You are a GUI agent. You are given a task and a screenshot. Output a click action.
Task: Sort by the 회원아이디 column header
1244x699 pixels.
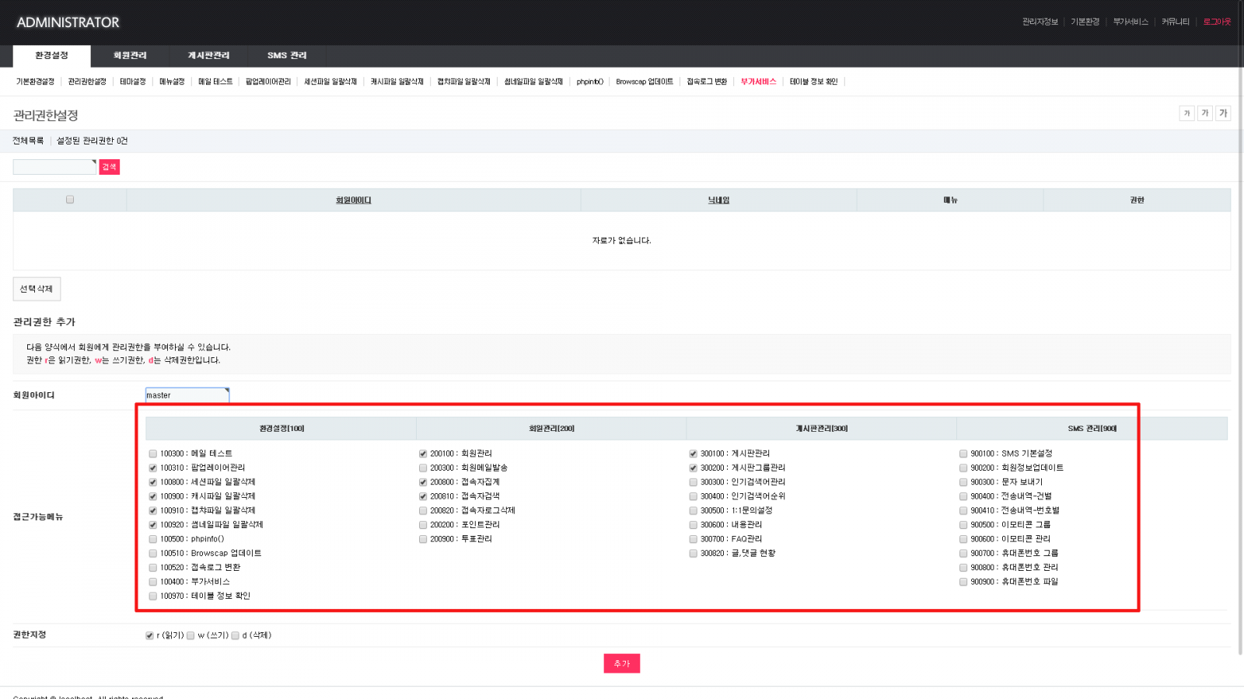click(x=353, y=200)
